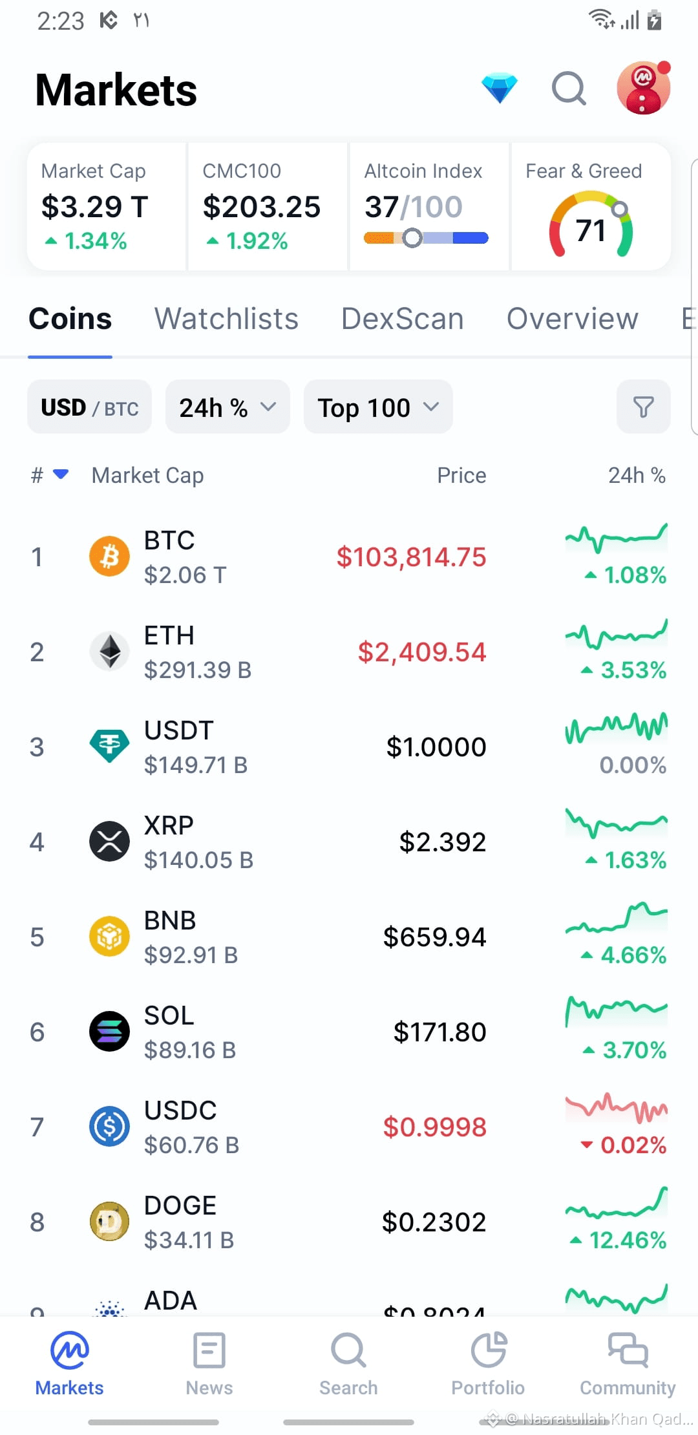
Task: Tap the Dogecoin logo icon
Action: pos(109,1221)
